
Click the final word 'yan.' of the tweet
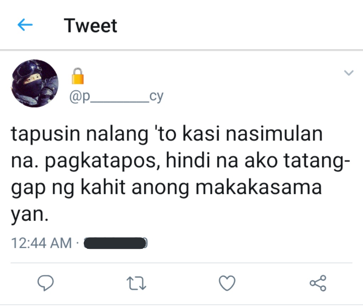[30, 214]
